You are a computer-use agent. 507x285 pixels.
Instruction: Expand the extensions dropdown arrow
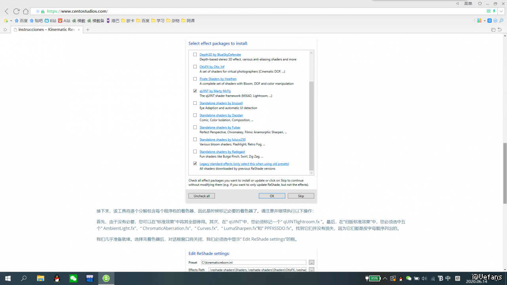(x=484, y=21)
